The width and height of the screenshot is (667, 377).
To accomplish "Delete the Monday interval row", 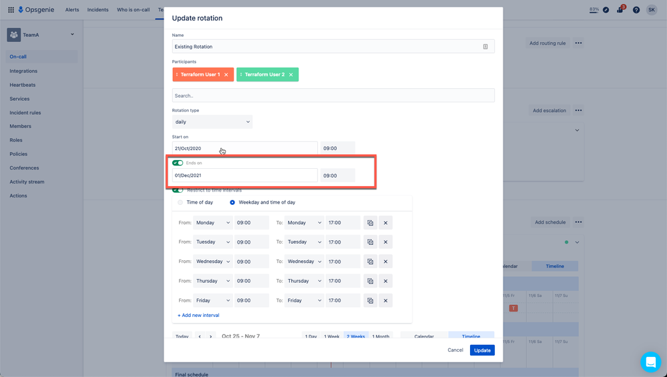I will pyautogui.click(x=385, y=223).
